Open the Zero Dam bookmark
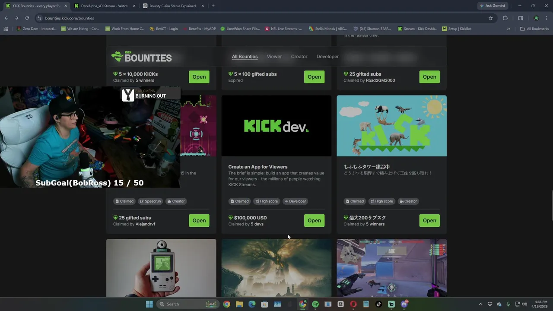 [x=36, y=29]
